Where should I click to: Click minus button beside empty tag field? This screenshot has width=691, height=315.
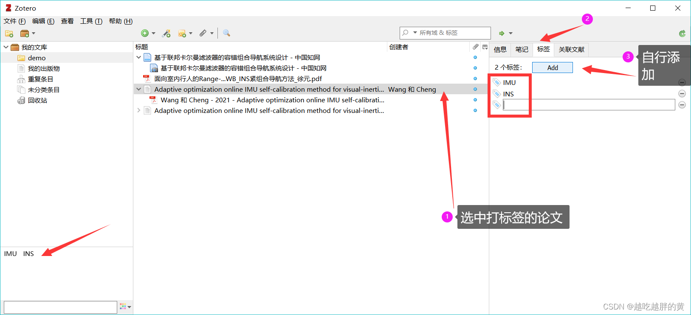coord(682,105)
